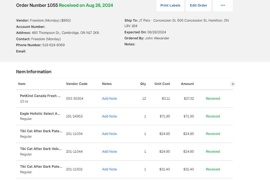
Task: Click the plus icon to add column
Action: coord(233,84)
